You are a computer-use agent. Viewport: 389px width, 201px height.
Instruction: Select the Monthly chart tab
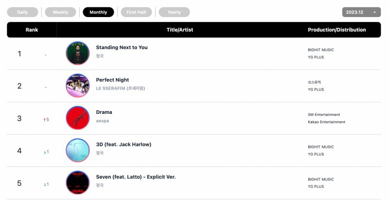(99, 12)
